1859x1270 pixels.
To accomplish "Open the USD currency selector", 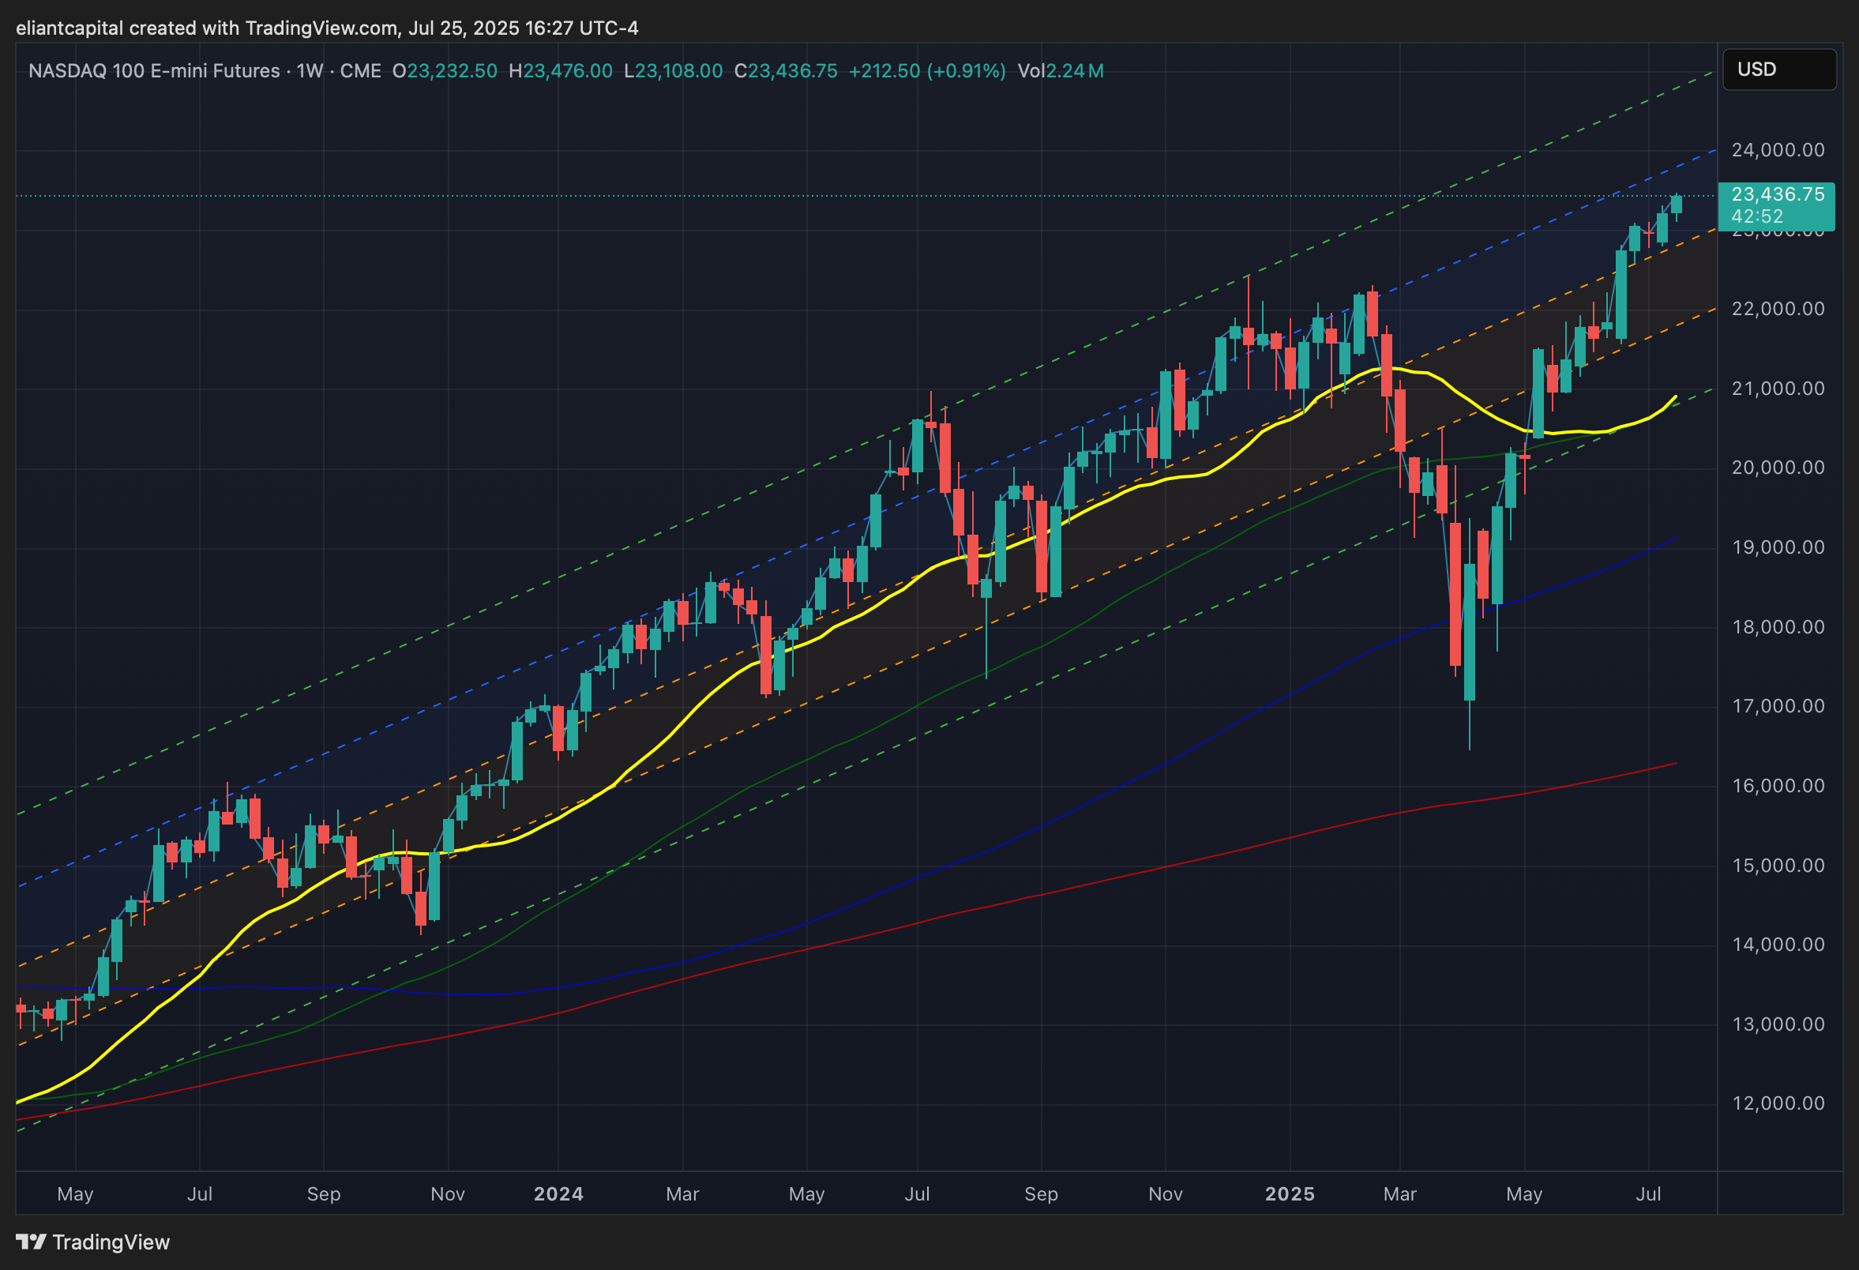I will pos(1778,70).
